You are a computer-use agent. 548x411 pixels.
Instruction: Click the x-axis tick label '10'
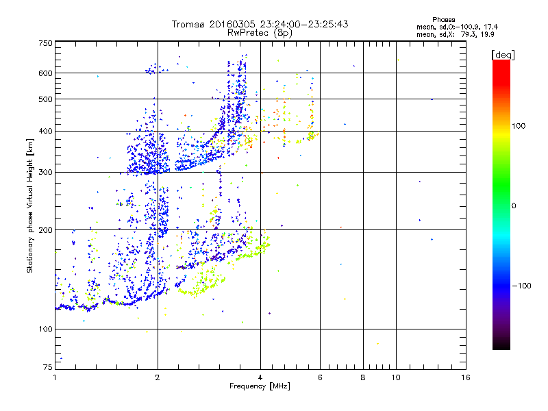[396, 377]
